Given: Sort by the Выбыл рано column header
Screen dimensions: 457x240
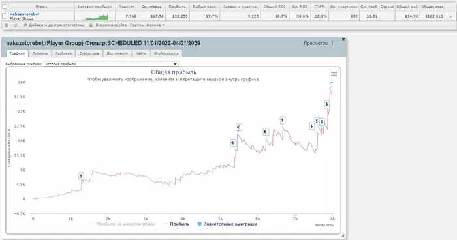Looking at the screenshot, I should 204,7.
